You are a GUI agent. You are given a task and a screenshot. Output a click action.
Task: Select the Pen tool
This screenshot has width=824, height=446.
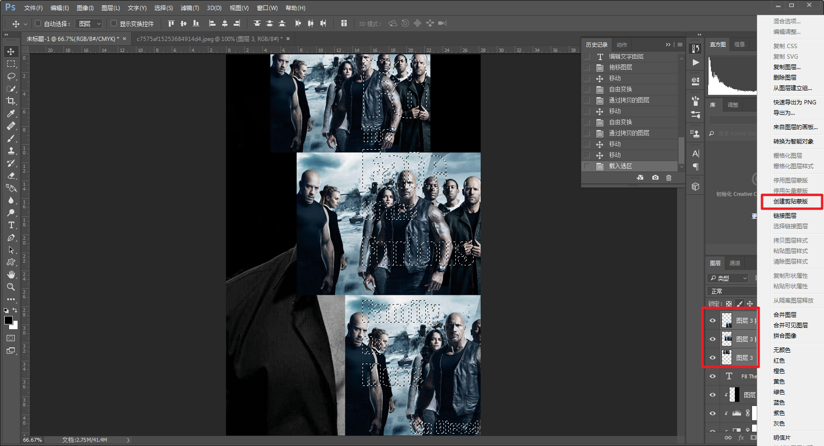(x=10, y=237)
